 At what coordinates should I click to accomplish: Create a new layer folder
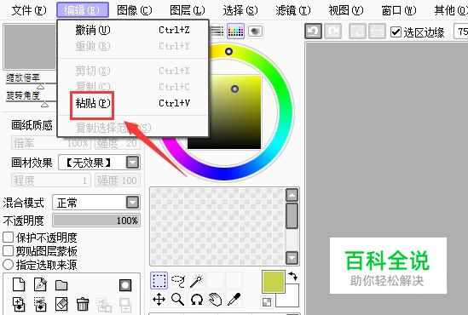point(61,285)
